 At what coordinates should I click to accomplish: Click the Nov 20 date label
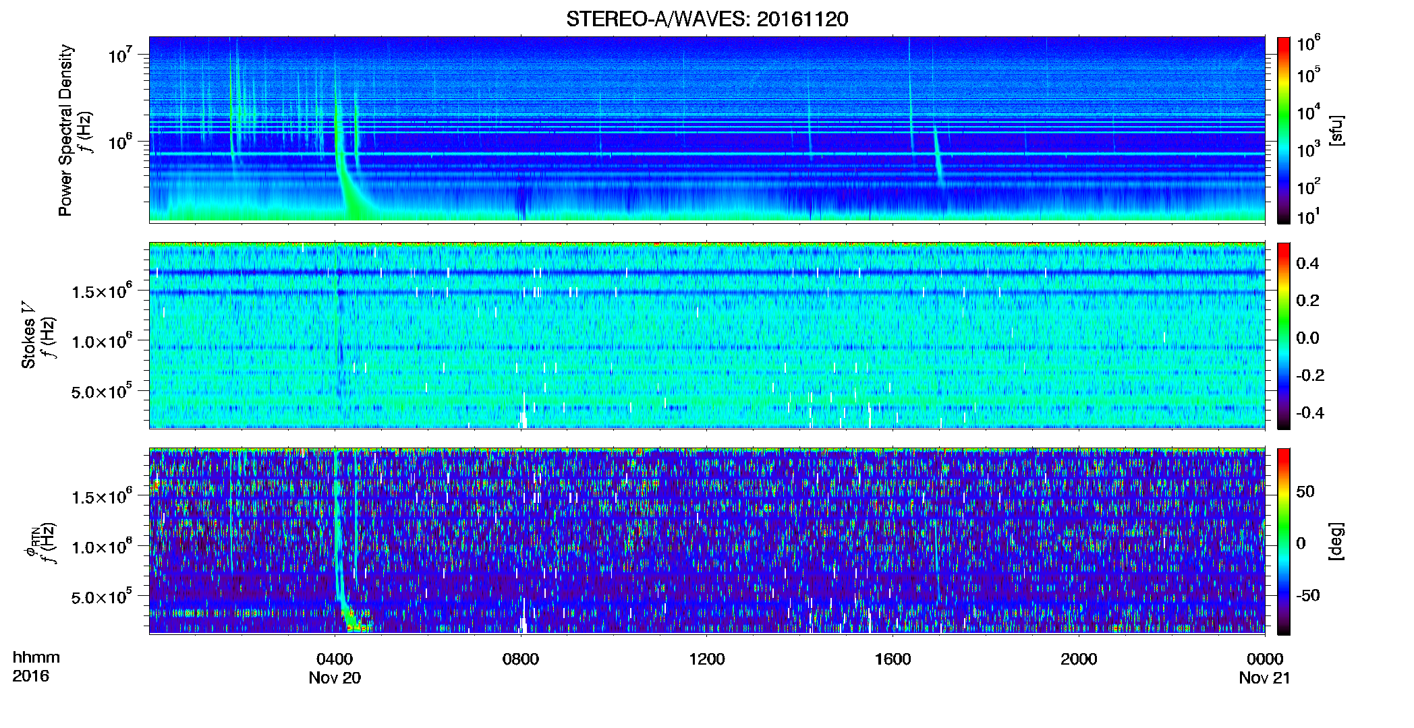pyautogui.click(x=335, y=678)
